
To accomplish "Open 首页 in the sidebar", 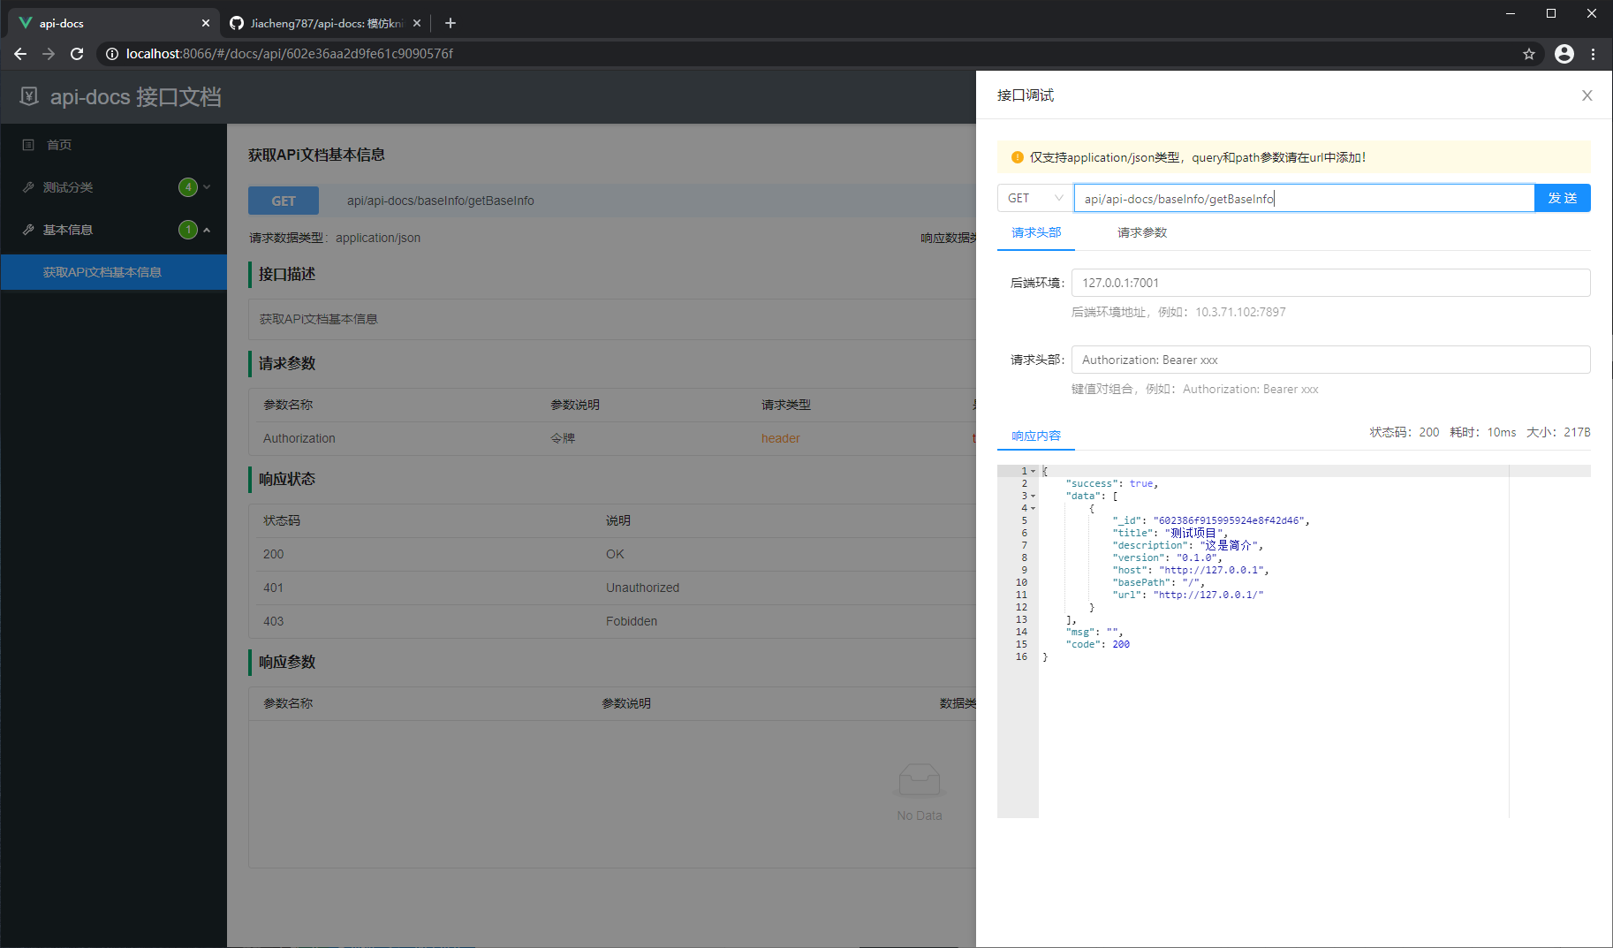I will pyautogui.click(x=114, y=145).
